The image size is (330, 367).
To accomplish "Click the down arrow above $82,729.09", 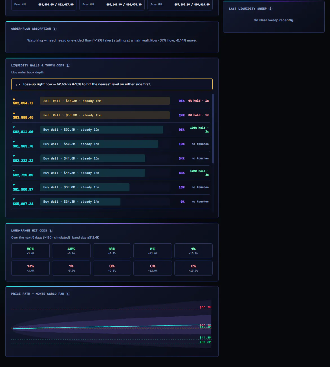I will 14,171.
